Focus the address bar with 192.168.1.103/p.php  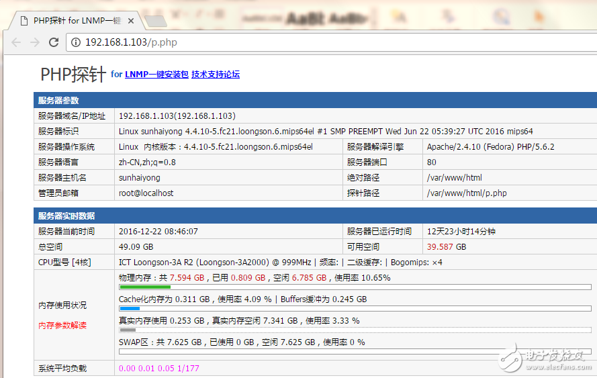pyautogui.click(x=269, y=42)
